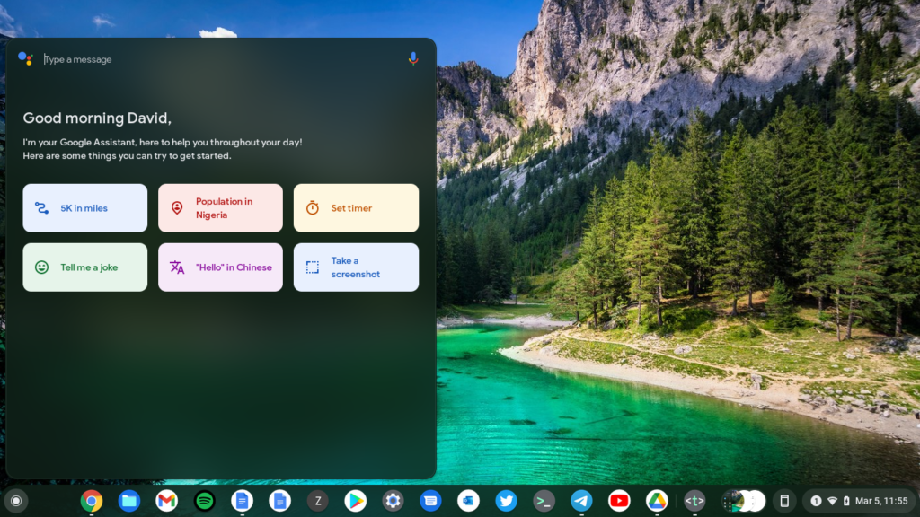Viewport: 920px width, 517px height.
Task: Click the Google Assistant logo icon
Action: (25, 58)
